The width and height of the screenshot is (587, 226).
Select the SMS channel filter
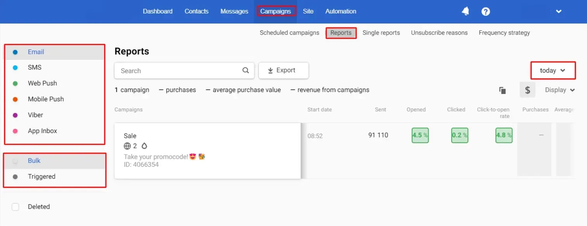[35, 67]
